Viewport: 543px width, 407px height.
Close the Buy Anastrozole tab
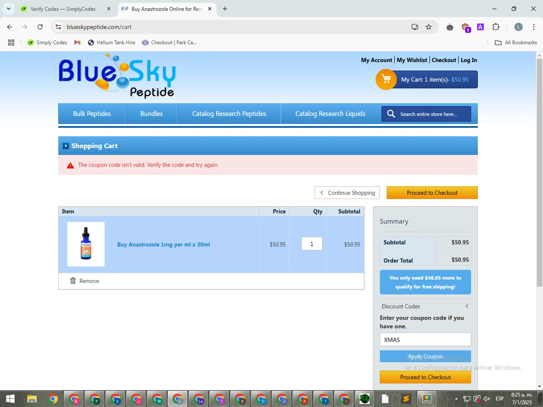210,9
